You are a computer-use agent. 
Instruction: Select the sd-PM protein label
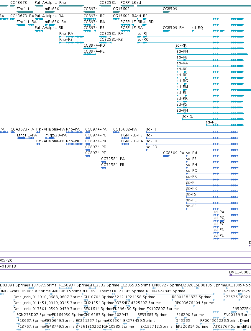point(191,153)
